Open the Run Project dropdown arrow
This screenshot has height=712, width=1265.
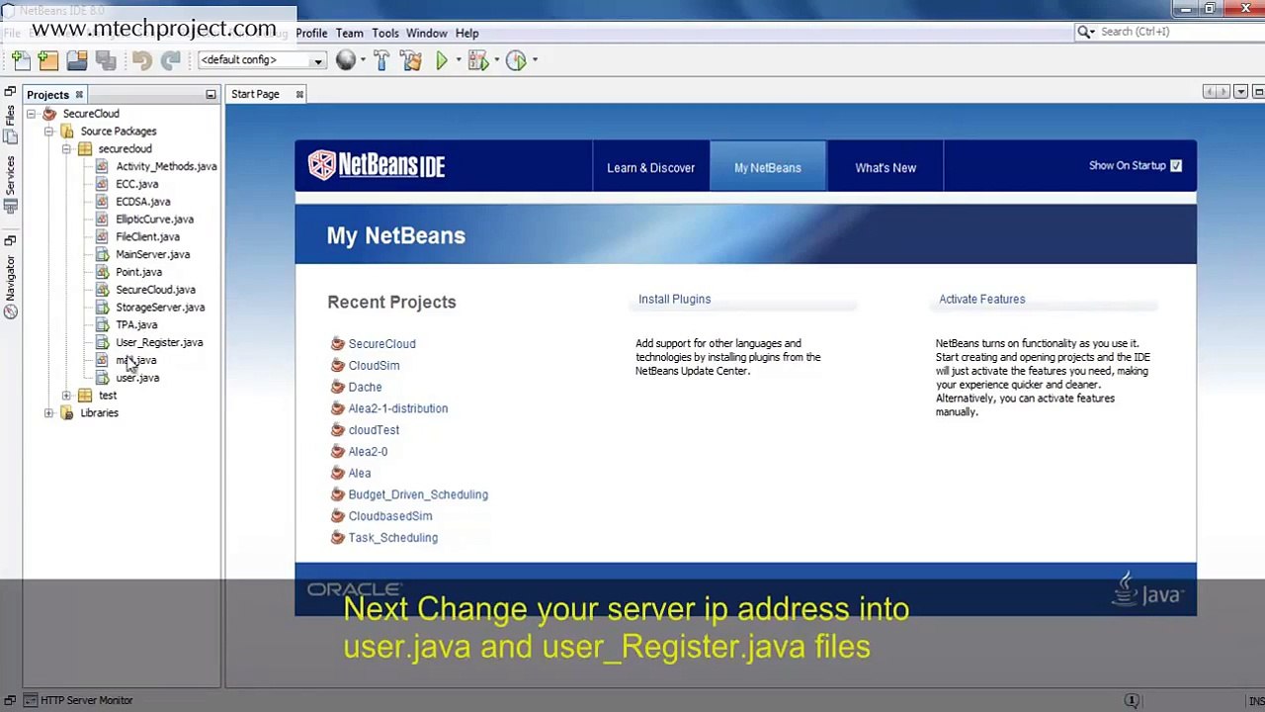click(x=458, y=60)
